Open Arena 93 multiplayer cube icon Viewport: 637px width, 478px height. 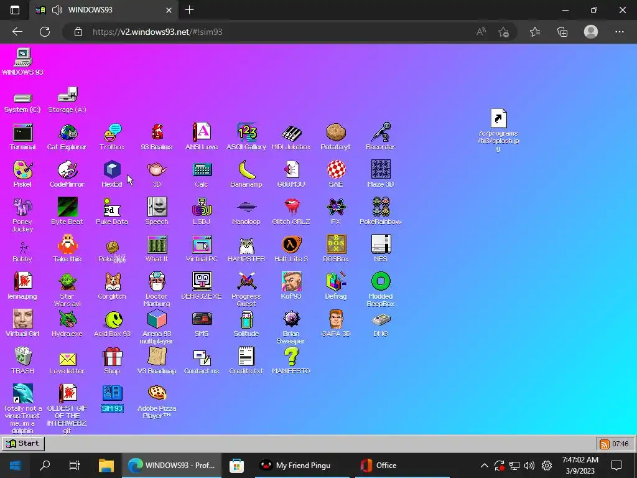point(157,327)
